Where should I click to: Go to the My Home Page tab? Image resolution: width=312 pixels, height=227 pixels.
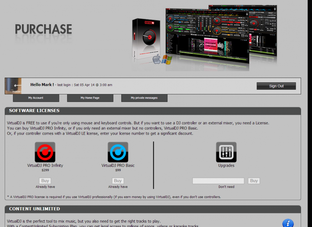coord(90,98)
